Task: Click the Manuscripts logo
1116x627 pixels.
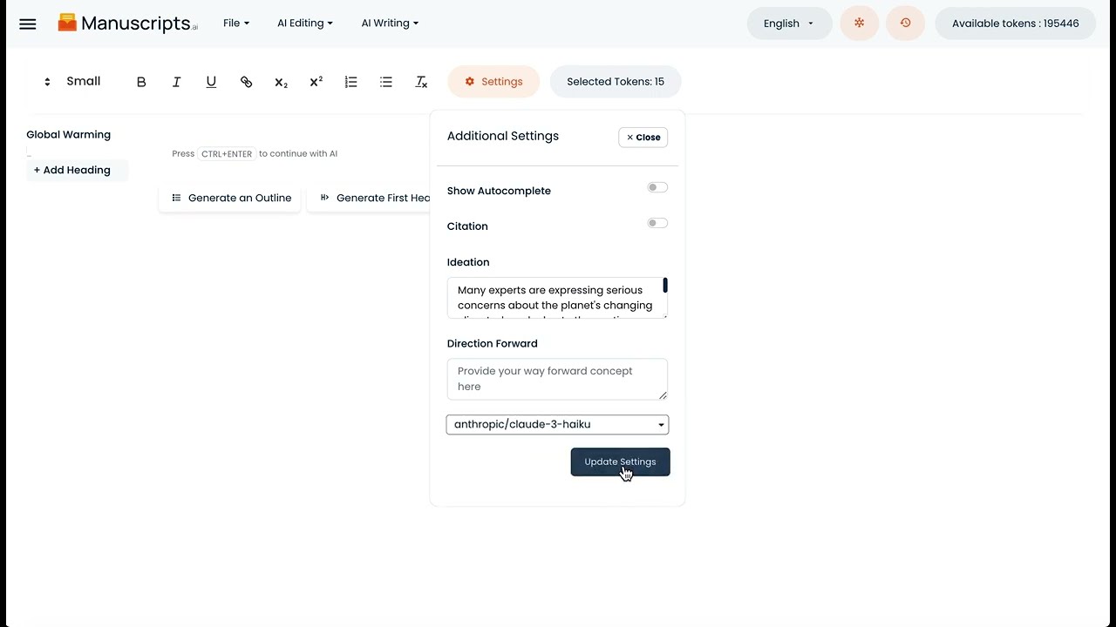Action: tap(127, 24)
